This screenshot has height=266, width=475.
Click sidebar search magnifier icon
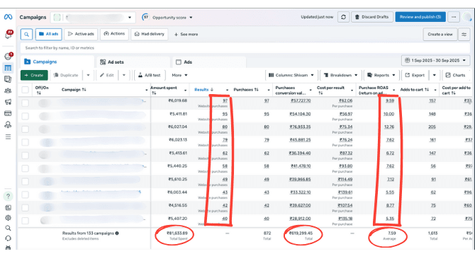[x=9, y=228]
